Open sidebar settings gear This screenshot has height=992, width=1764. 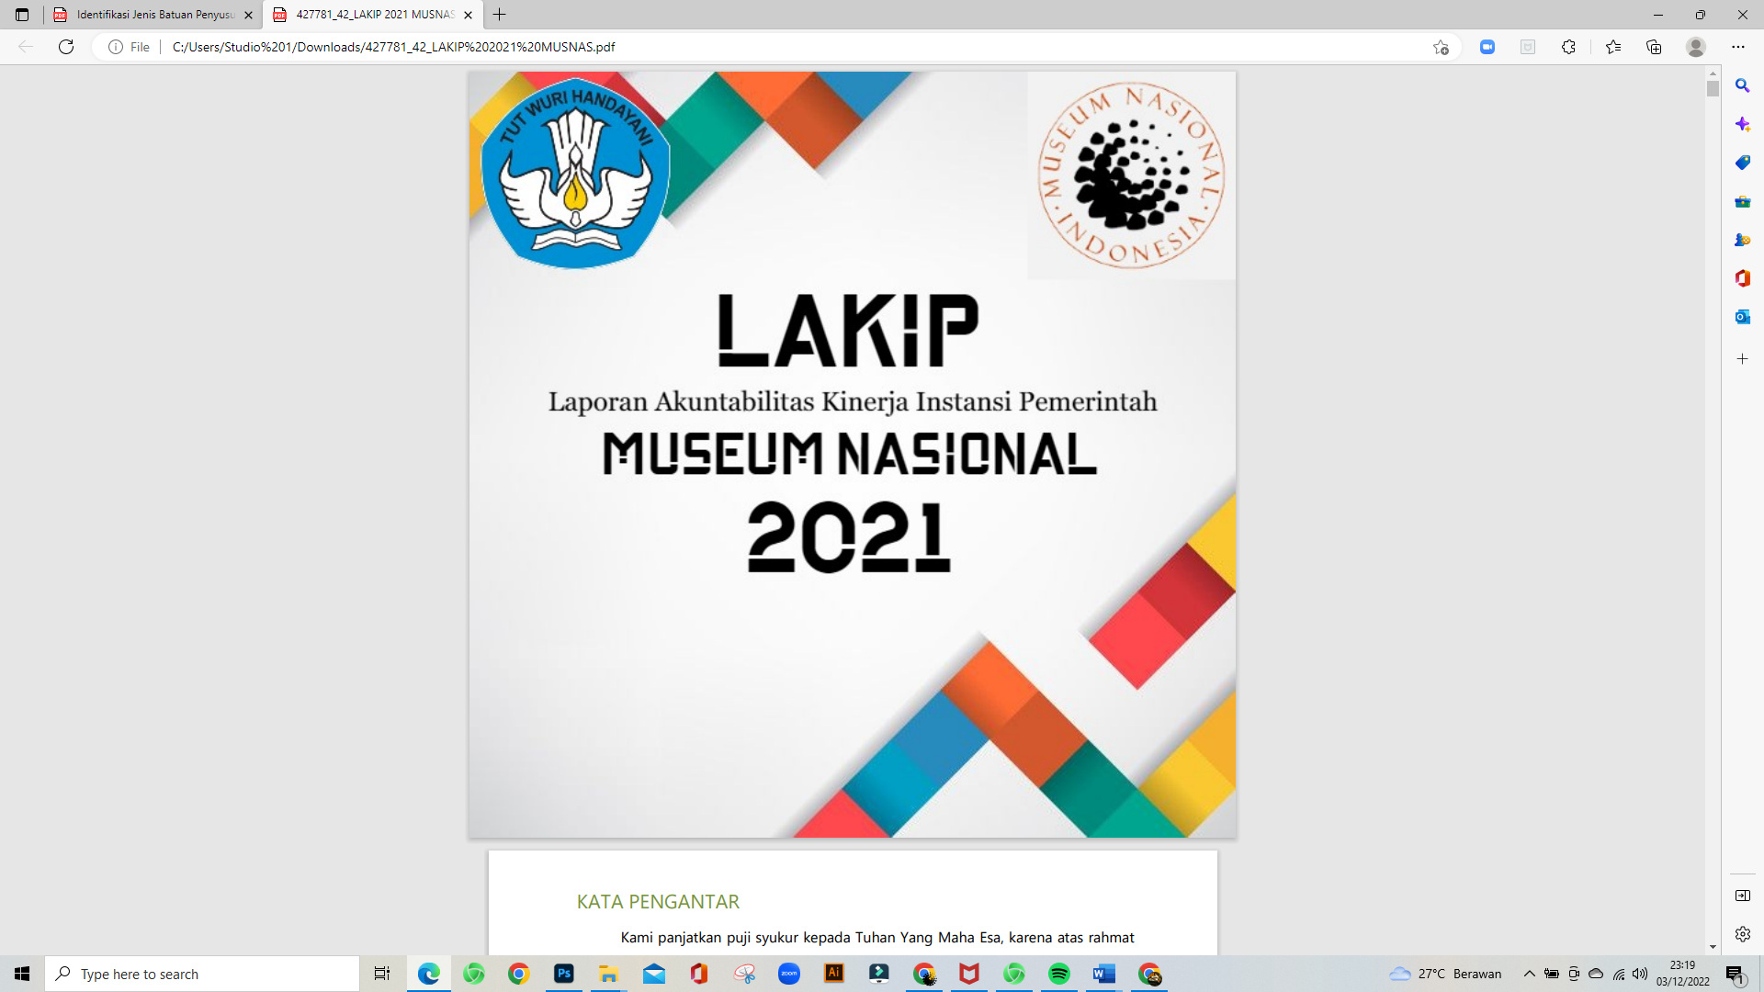tap(1742, 934)
